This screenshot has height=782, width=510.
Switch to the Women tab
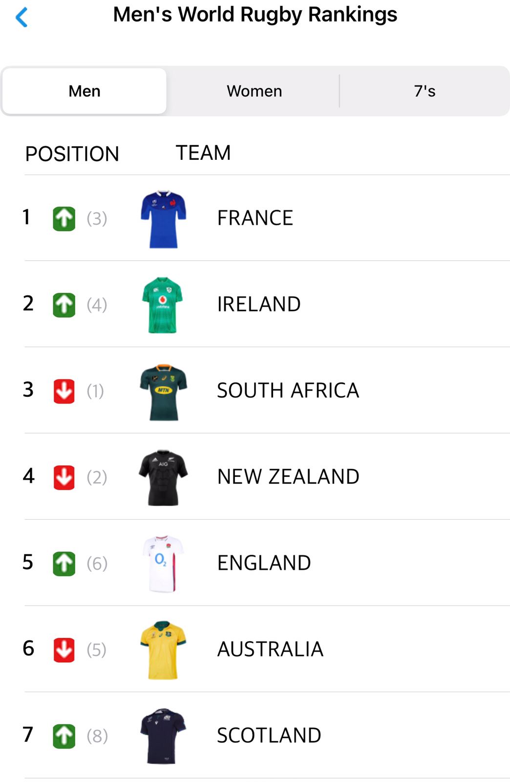tap(254, 91)
